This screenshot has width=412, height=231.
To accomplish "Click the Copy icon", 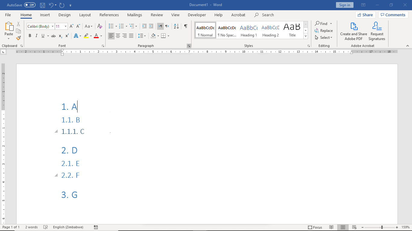I will tap(18, 31).
